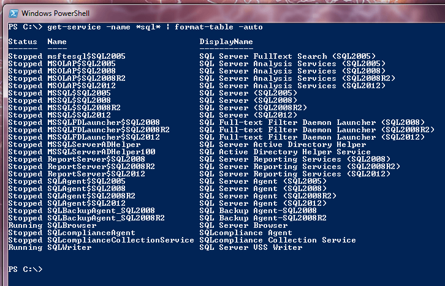This screenshot has height=286, width=445.
Task: Select the MSOLAP$SQL2012 service name
Action: click(82, 86)
